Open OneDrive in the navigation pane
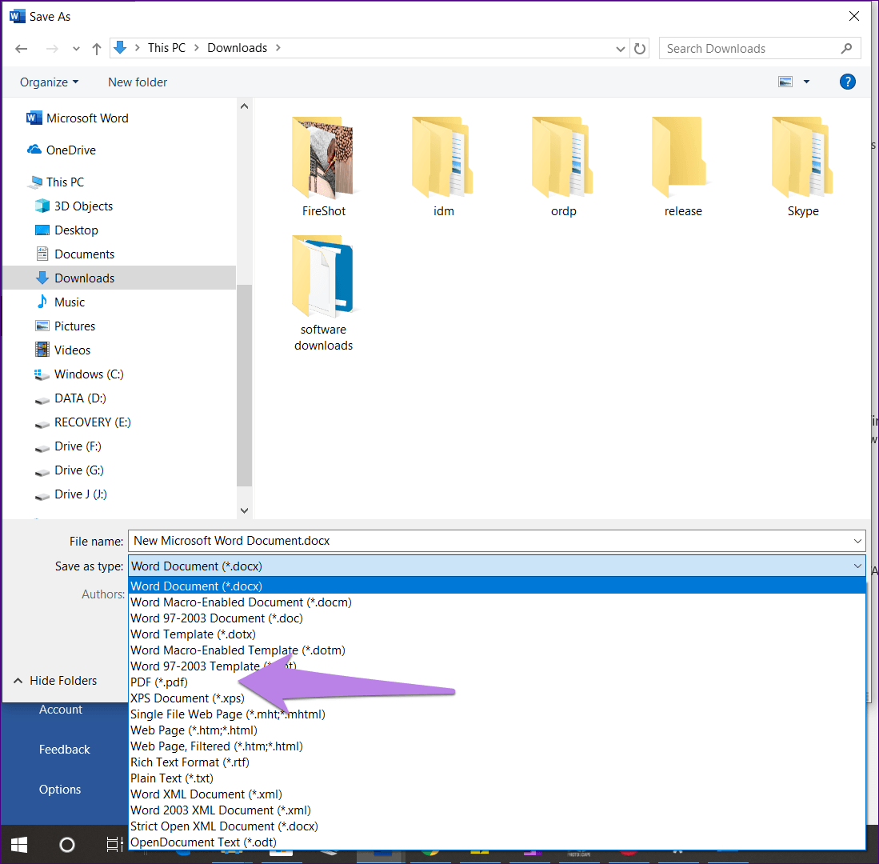 (62, 150)
